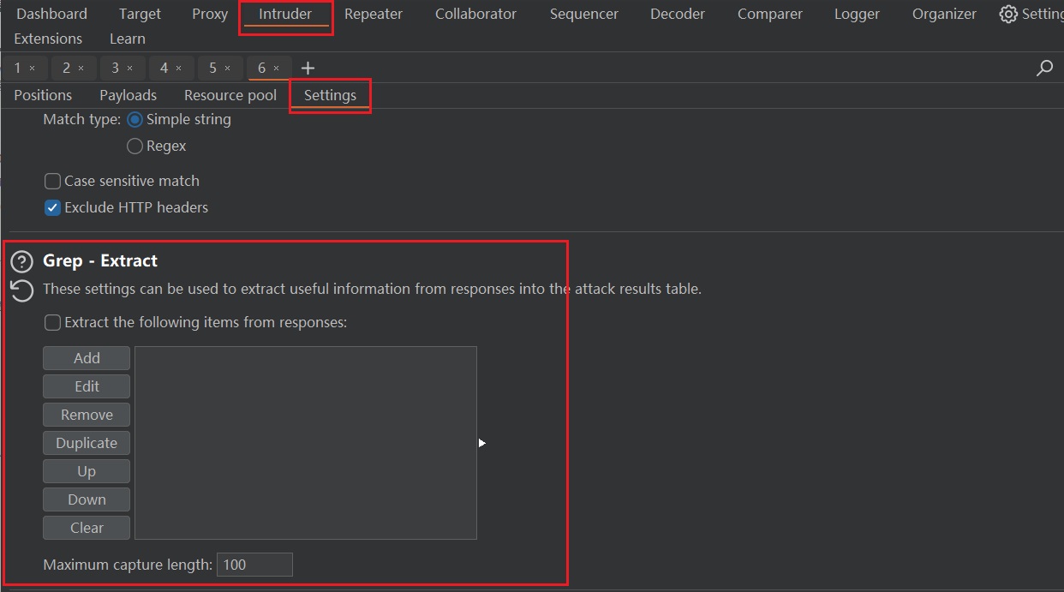Switch to Logger tab

point(857,14)
